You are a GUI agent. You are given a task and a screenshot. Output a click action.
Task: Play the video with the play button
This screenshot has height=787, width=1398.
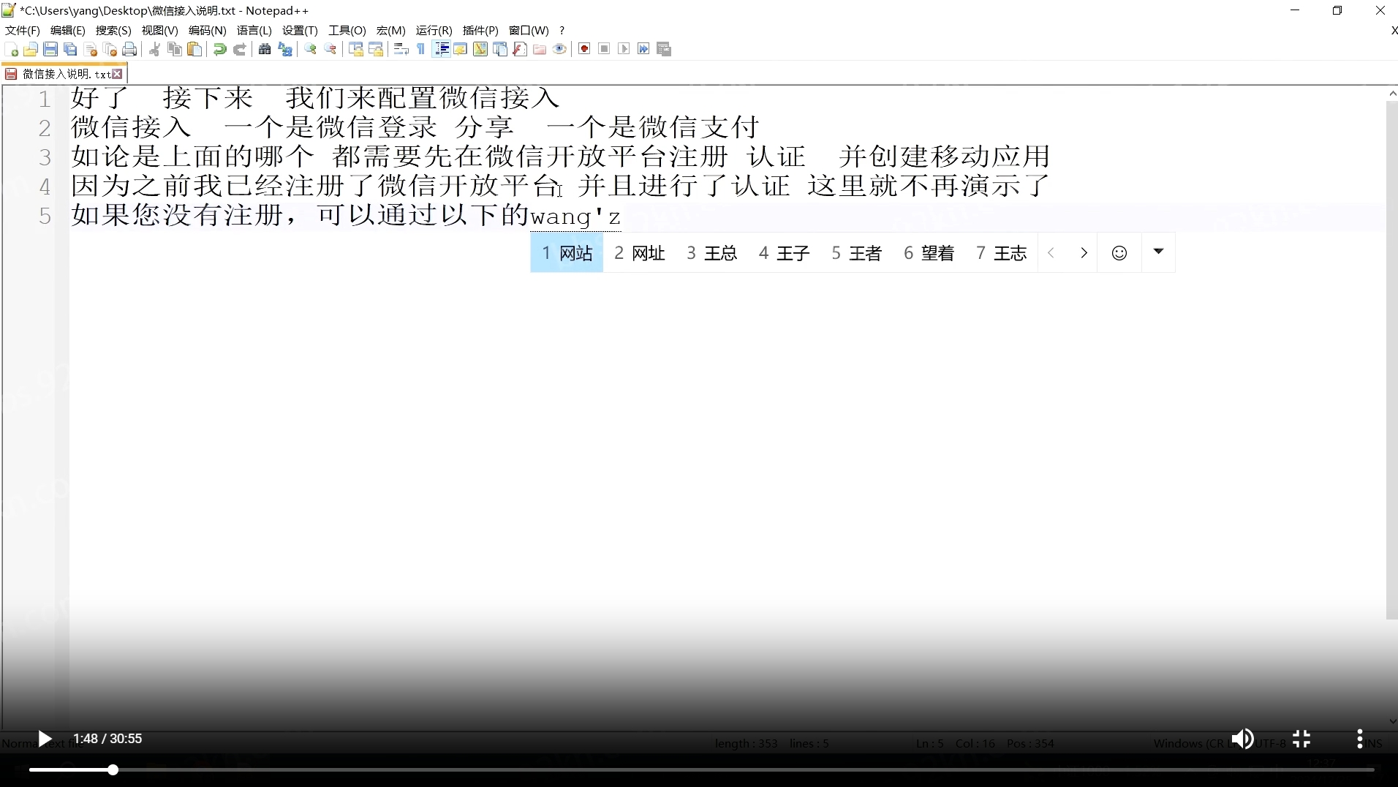click(45, 739)
